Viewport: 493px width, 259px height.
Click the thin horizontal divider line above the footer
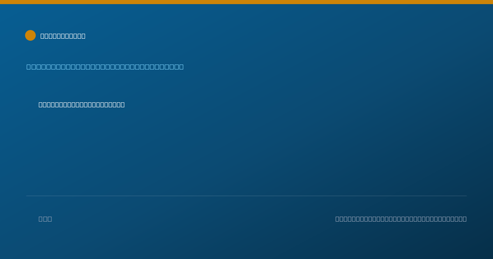[x=246, y=196]
